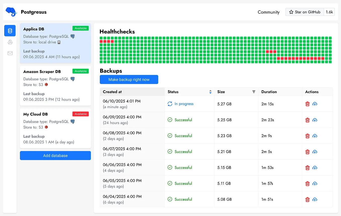Select the My Cloud DB card
Image resolution: width=341 pixels, height=216 pixels.
pos(55,128)
